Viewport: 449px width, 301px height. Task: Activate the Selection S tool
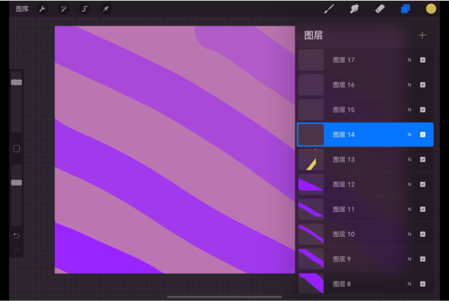[85, 9]
